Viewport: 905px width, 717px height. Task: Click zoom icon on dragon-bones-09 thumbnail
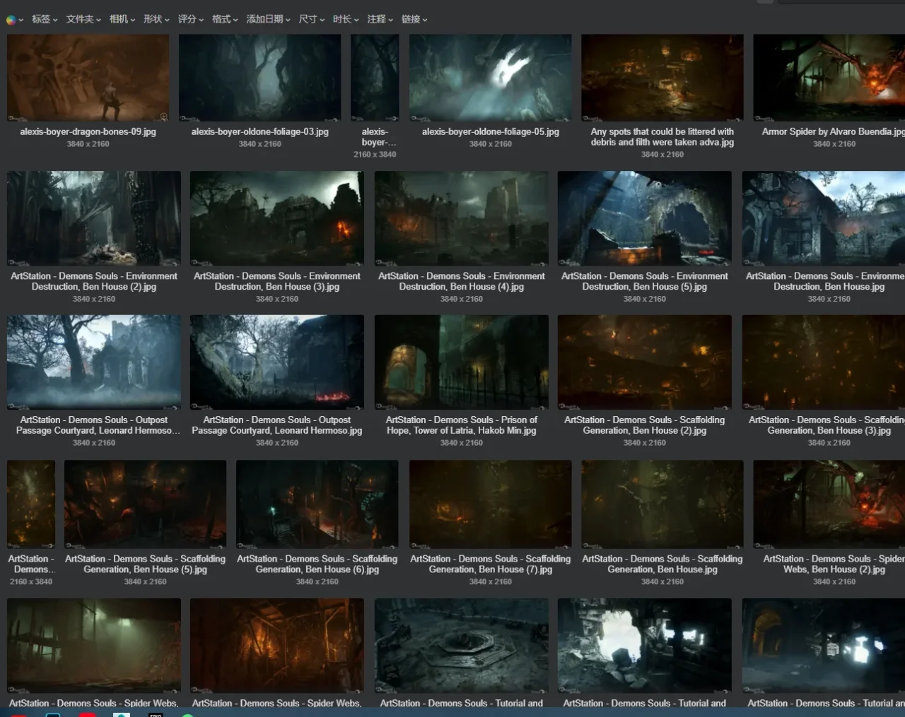point(164,117)
